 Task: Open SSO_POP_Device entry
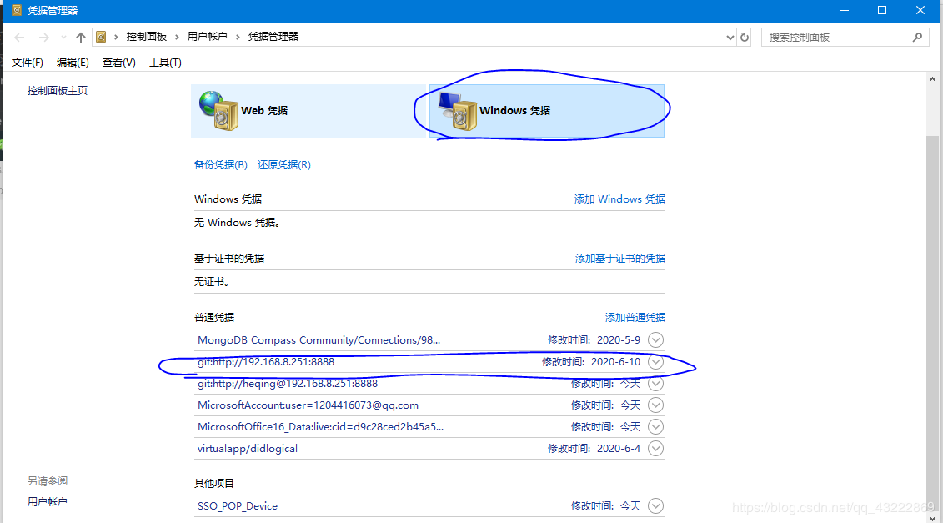pos(238,506)
